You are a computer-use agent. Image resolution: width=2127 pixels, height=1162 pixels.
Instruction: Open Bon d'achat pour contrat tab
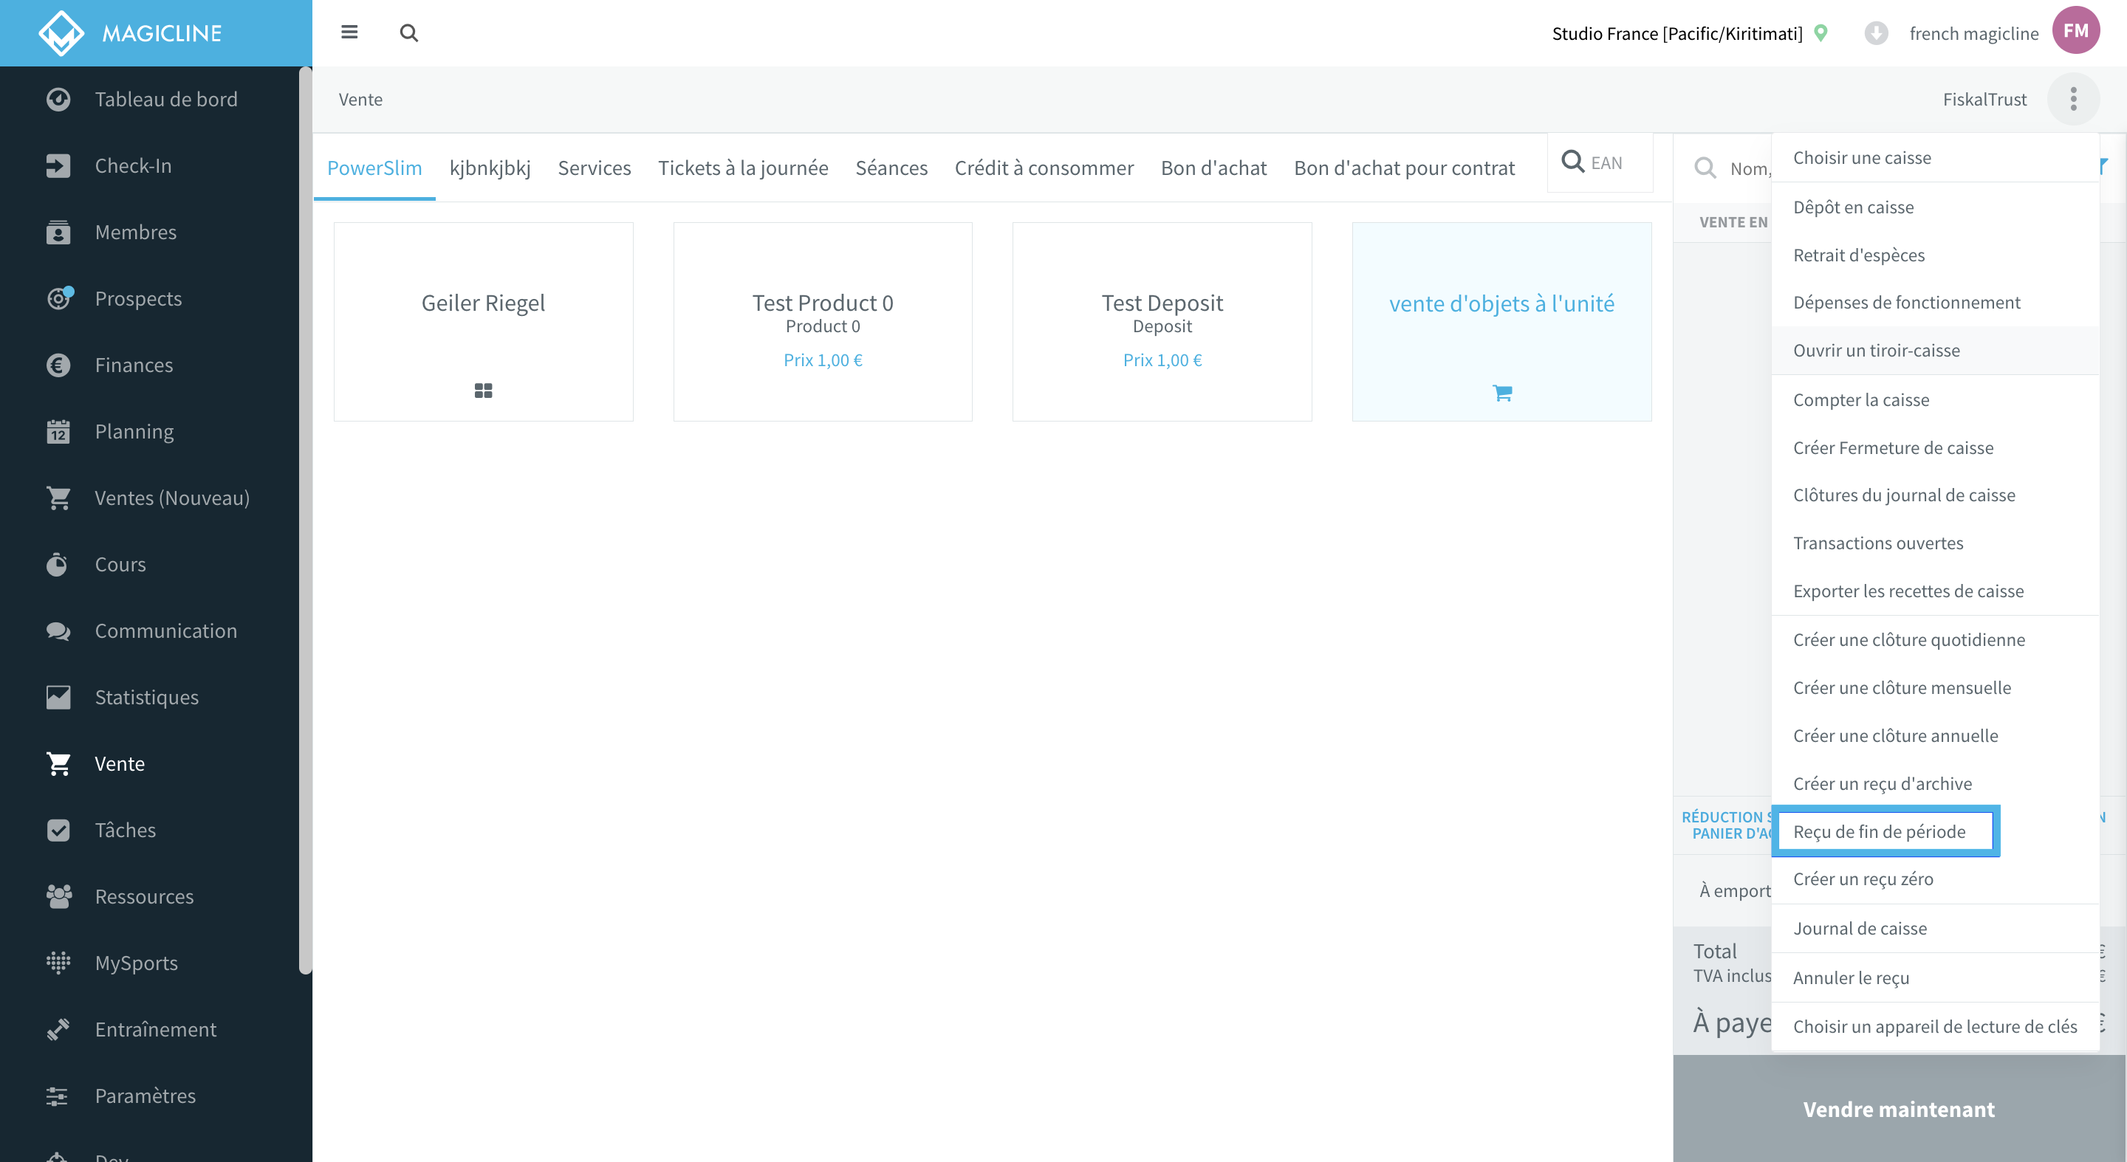click(1404, 168)
